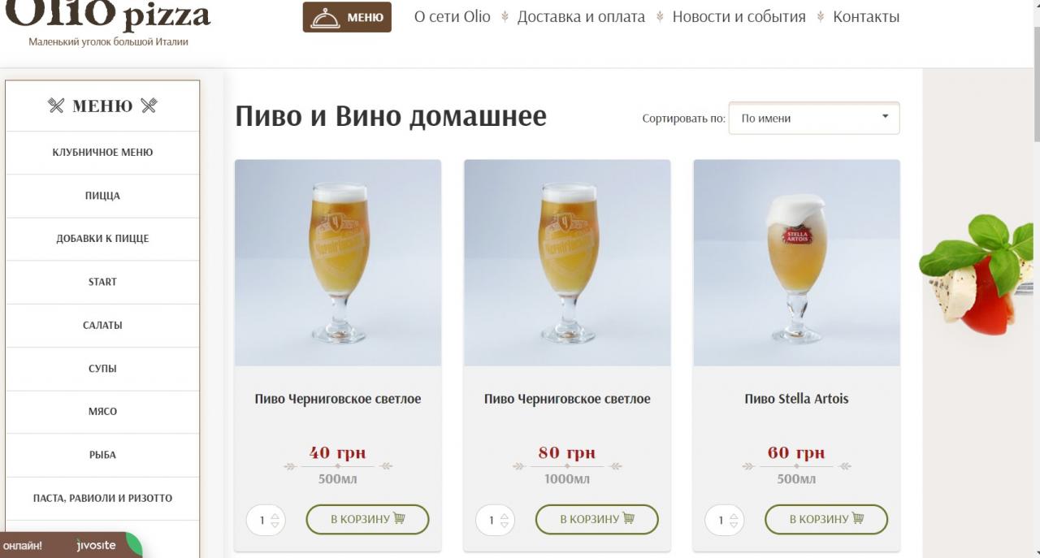Viewport: 1040px width, 558px height.
Task: Click the cart icon for the 500мл Черниговское beer
Action: pyautogui.click(x=399, y=518)
